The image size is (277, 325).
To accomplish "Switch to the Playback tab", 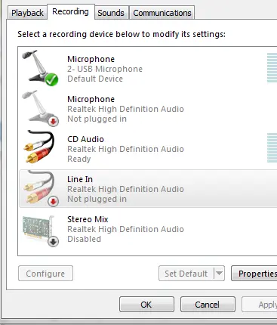I will point(27,13).
